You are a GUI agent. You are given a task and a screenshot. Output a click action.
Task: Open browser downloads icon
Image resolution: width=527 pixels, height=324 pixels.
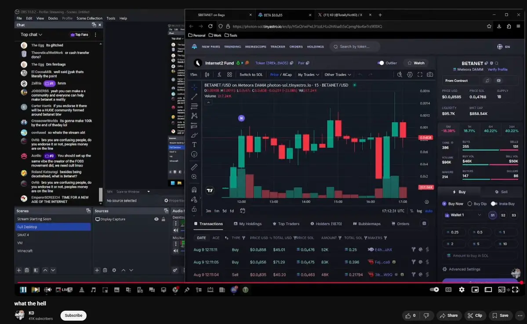(499, 26)
